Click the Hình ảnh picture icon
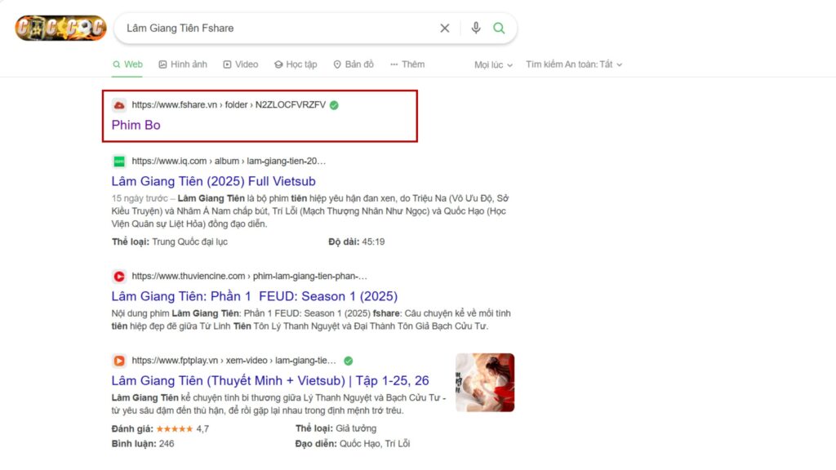 (162, 64)
